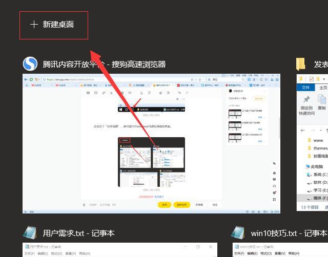
Task: Open 帮助(H) menu in win10技巧.txt Notepad
Action: [x=294, y=253]
